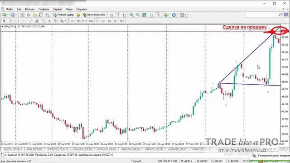Open the Strategy Tester magnifier icon
Image resolution: width=290 pixels, height=163 pixels.
click(47, 15)
